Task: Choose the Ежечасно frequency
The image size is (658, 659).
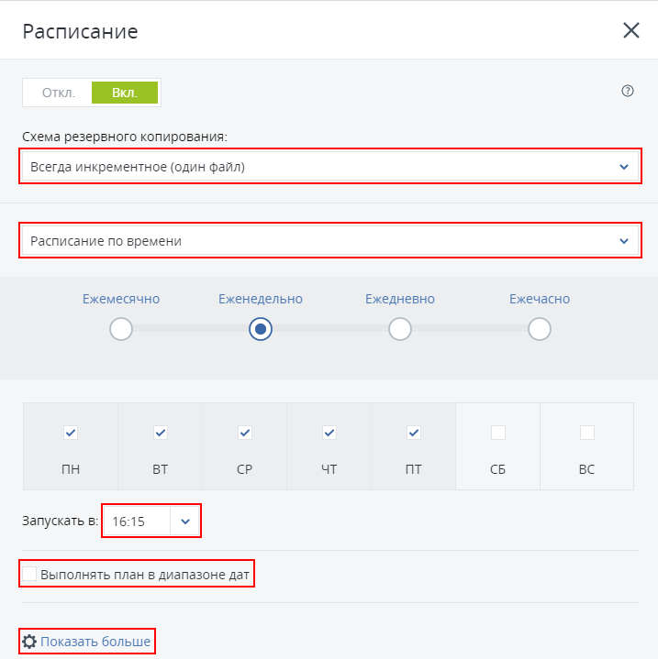Action: (x=540, y=329)
